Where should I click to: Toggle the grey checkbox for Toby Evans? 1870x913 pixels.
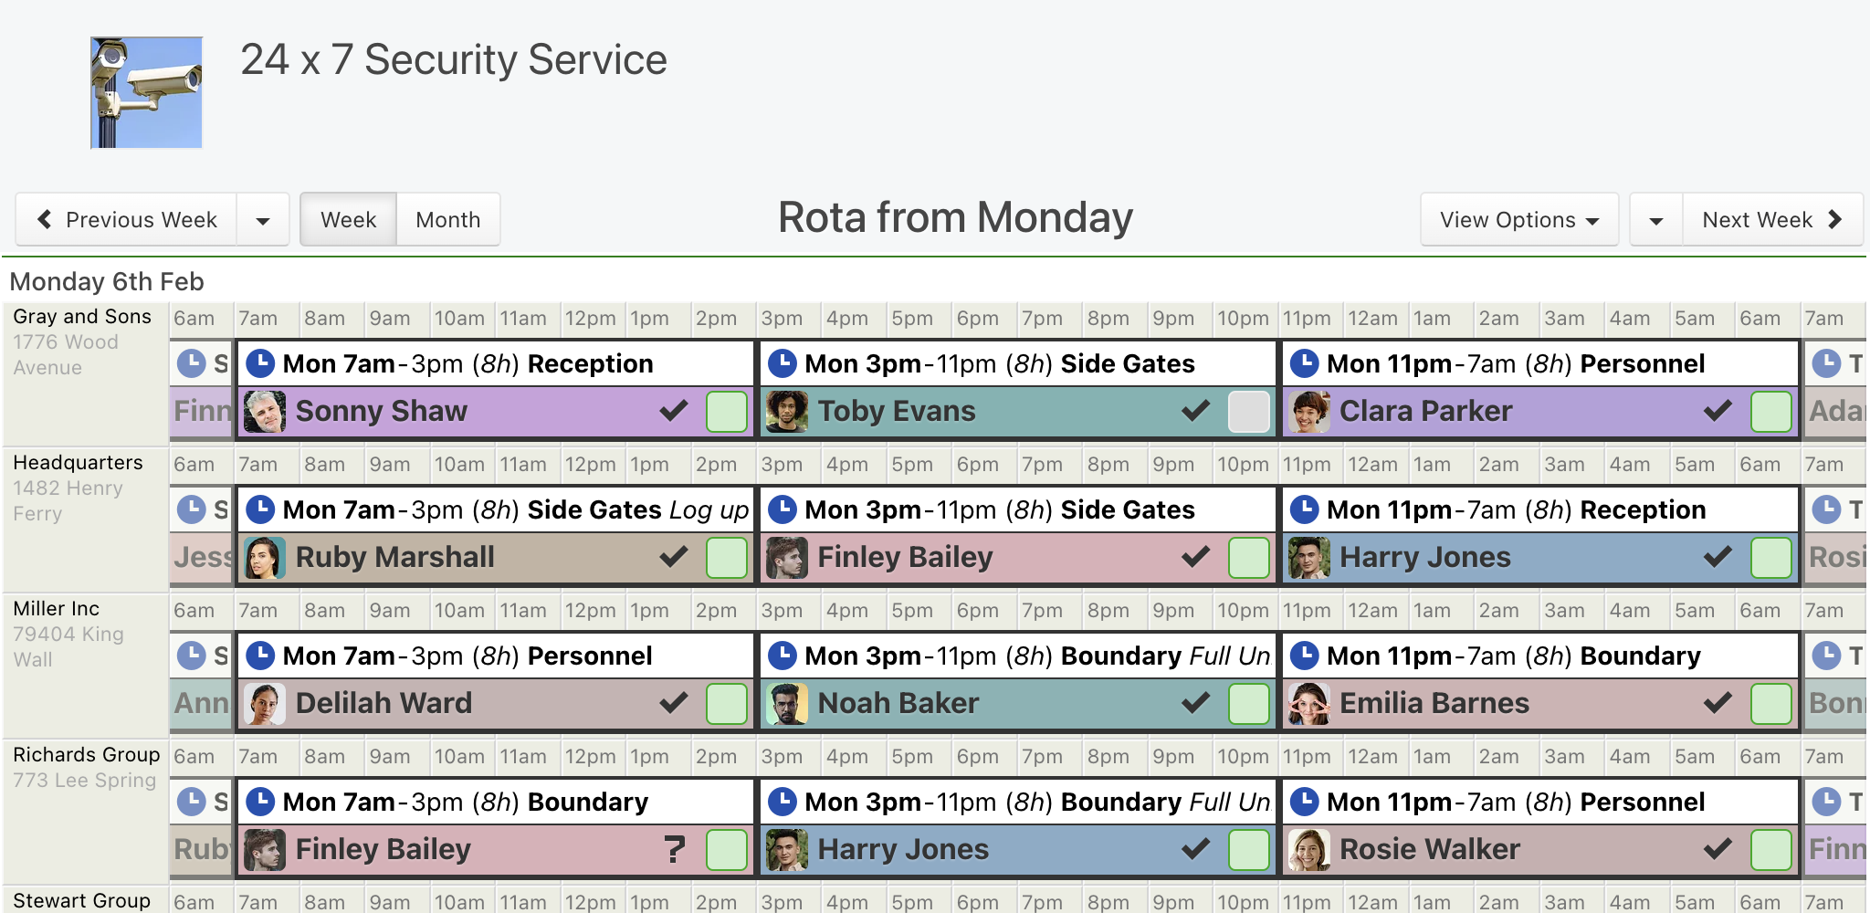click(1248, 411)
